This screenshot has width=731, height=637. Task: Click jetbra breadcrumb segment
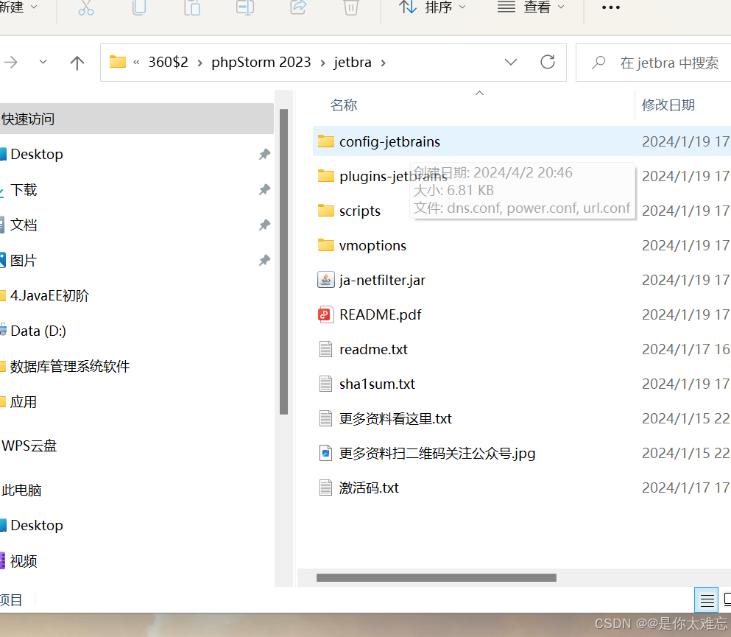(353, 62)
